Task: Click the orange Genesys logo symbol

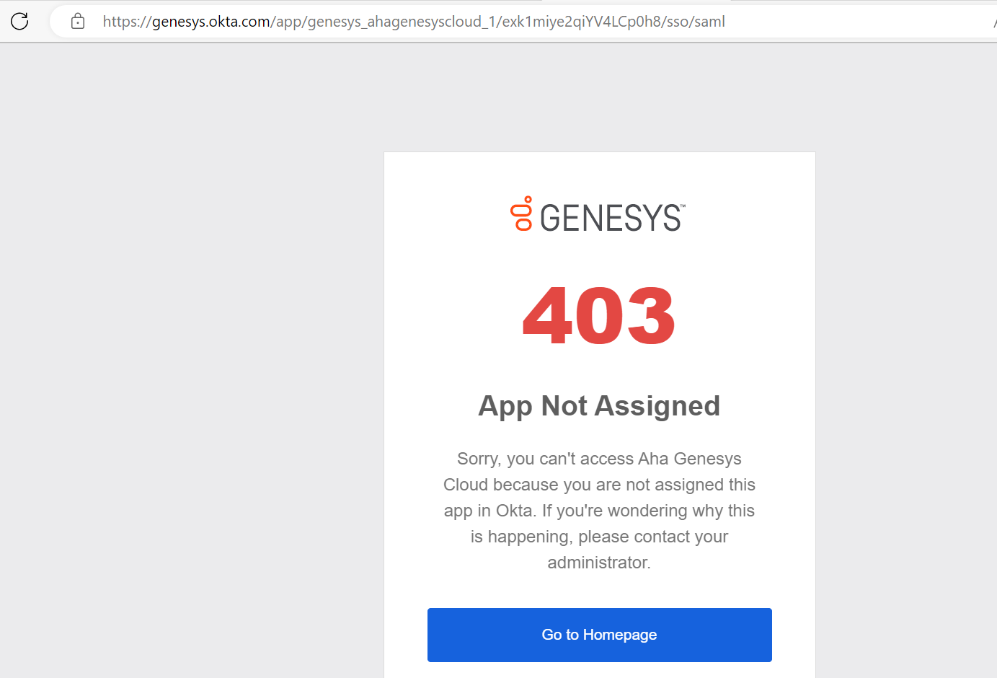Action: [521, 213]
